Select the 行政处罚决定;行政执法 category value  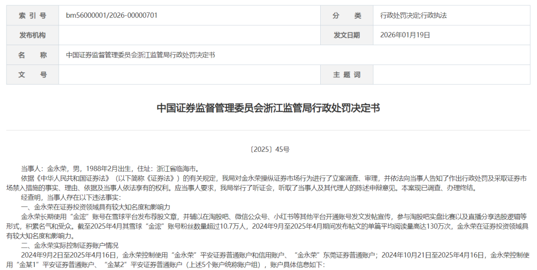coord(413,15)
